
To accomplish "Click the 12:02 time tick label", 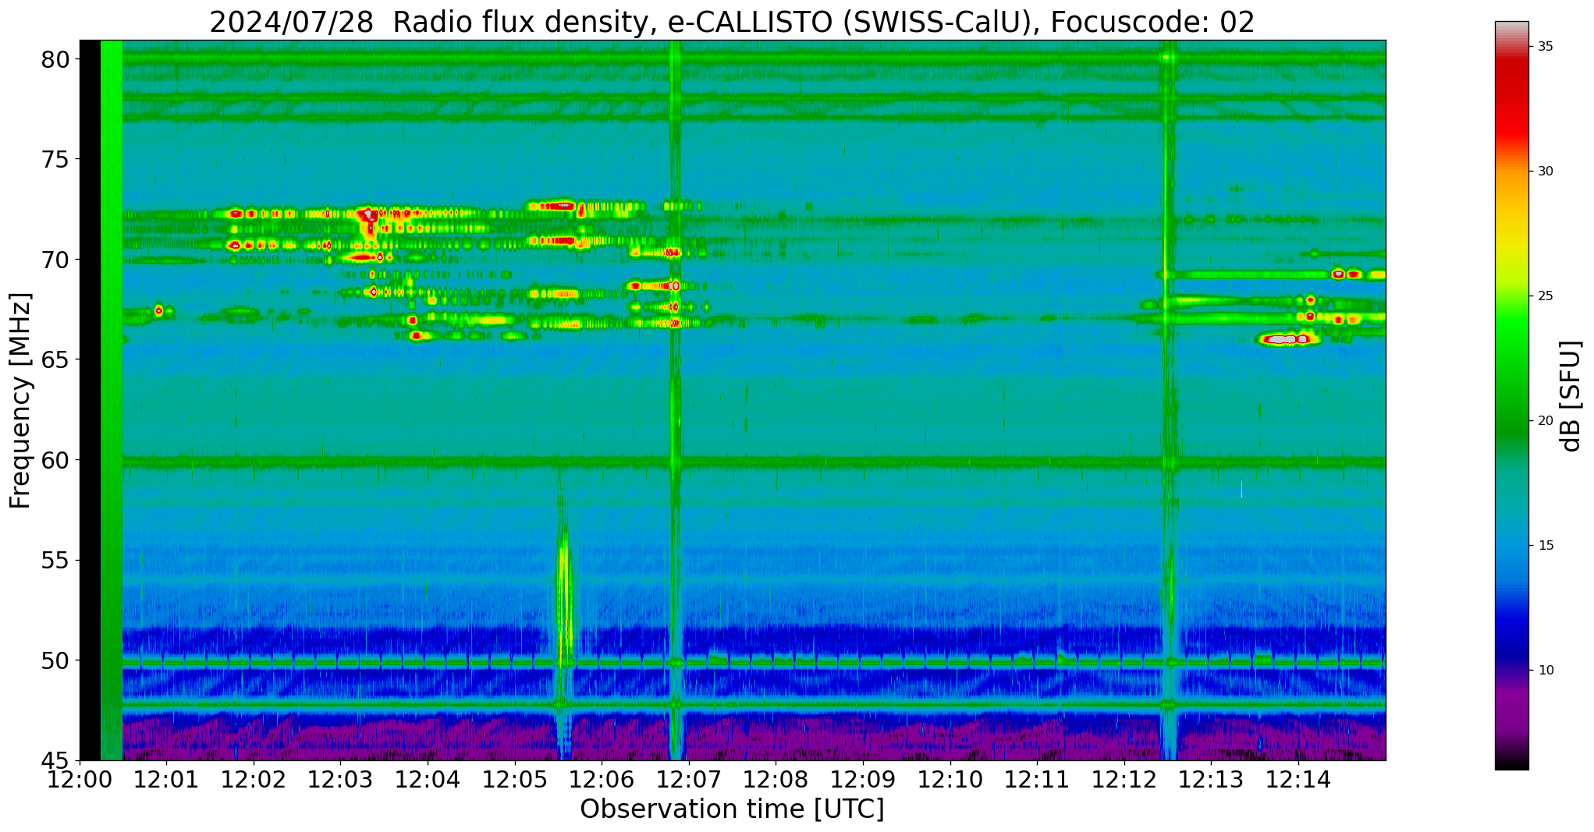I will tap(254, 781).
